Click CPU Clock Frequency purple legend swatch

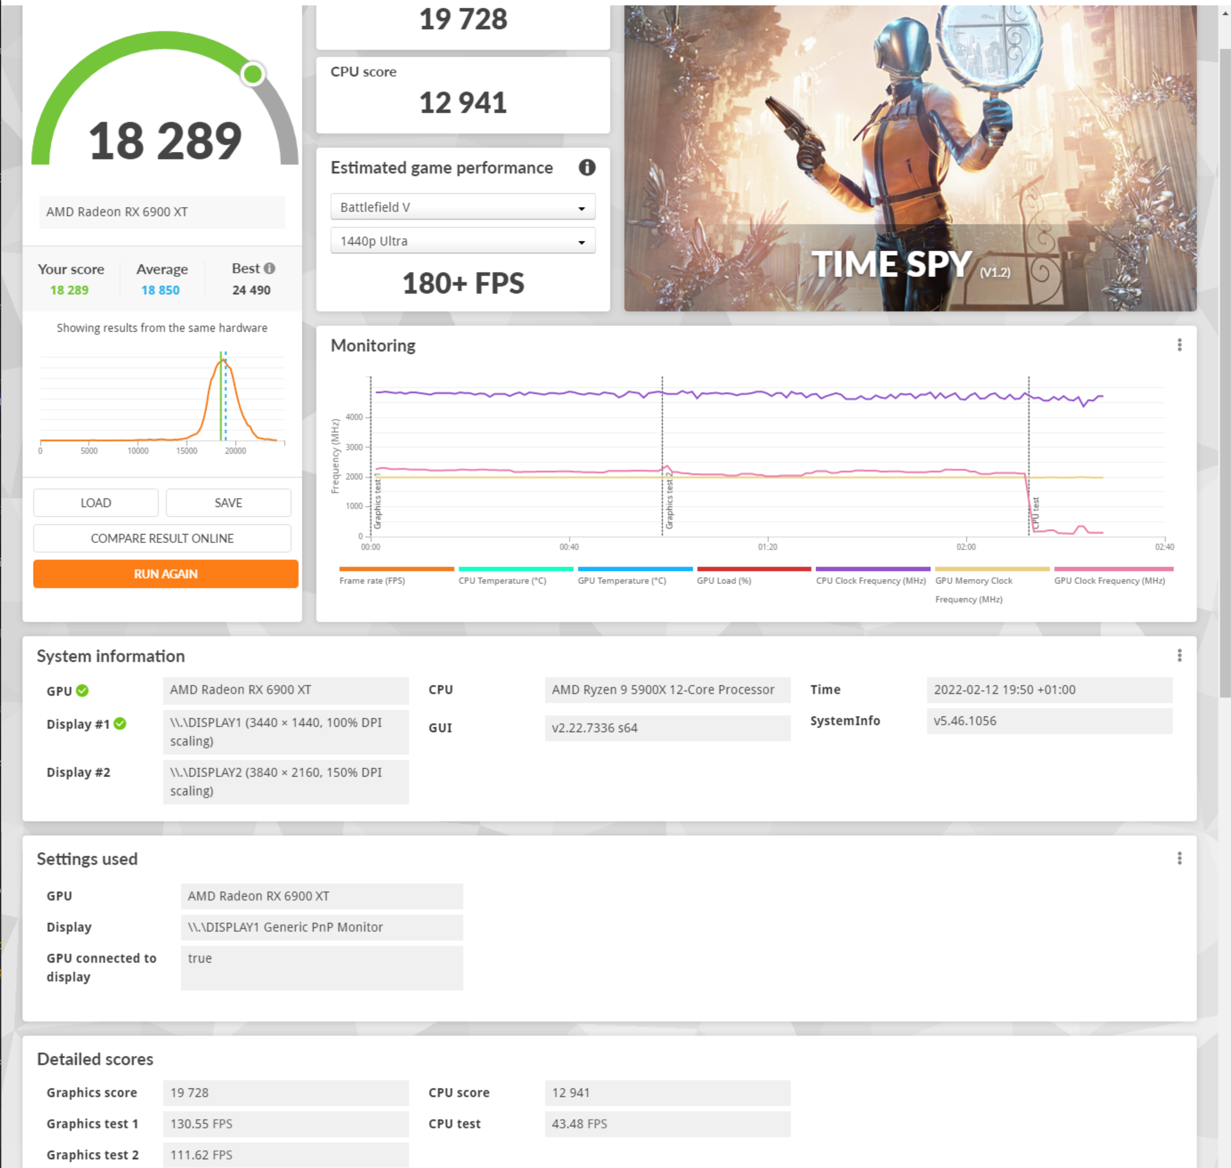pos(872,569)
